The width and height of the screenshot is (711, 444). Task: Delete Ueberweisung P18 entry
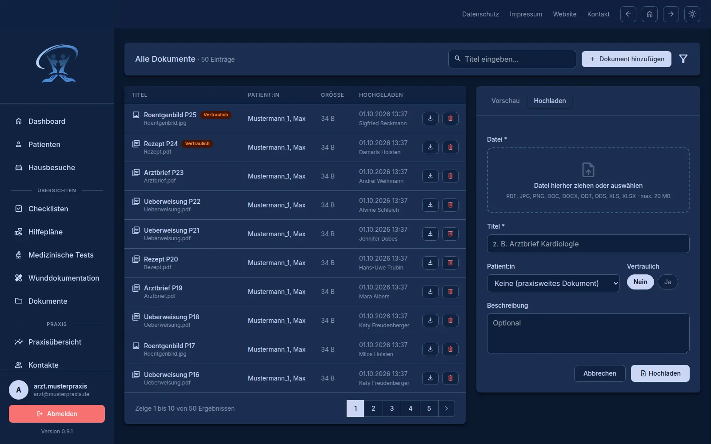click(450, 321)
